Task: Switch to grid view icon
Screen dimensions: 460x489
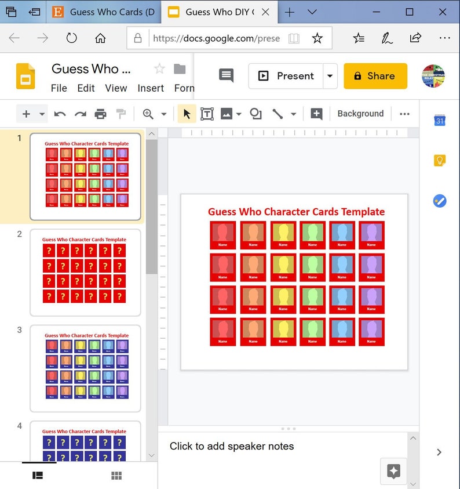Action: (116, 475)
